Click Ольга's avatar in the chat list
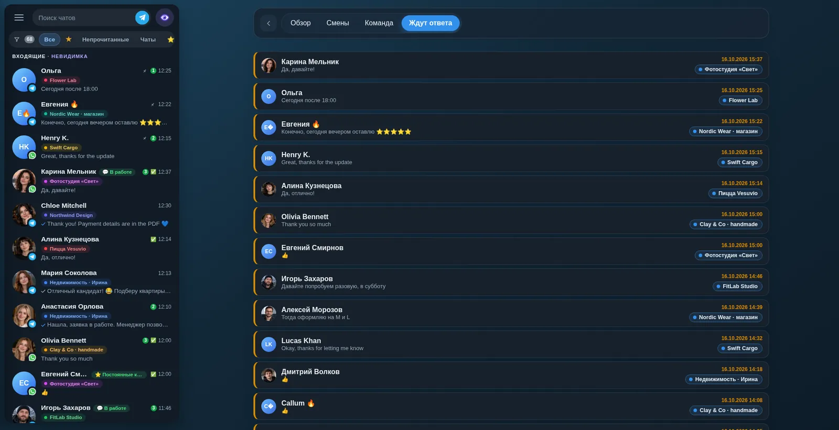 [24, 80]
